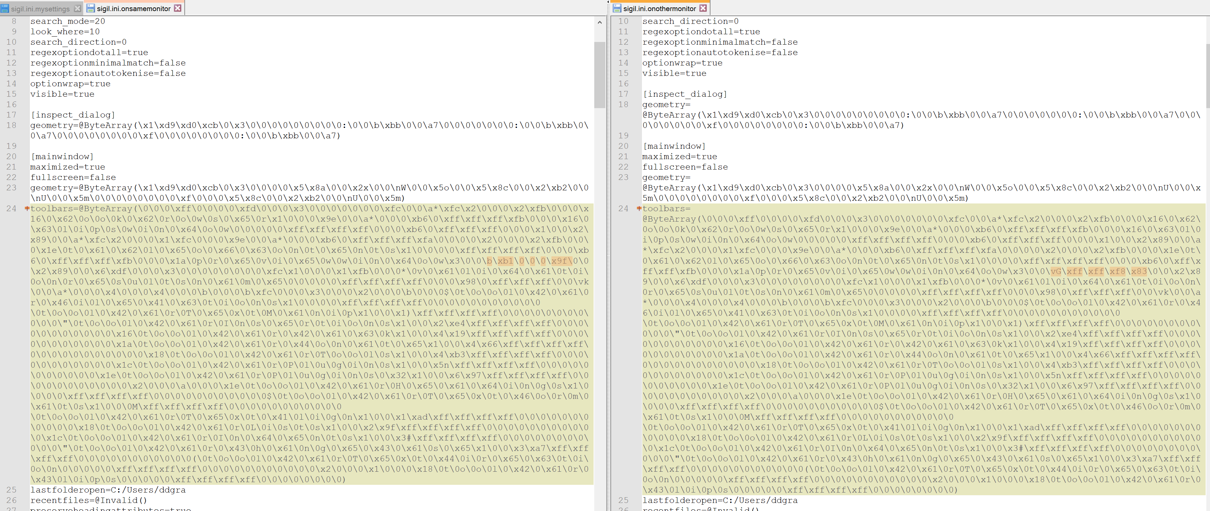Click the changed-line marker beside left pane line 24
This screenshot has width=1210, height=511.
pyautogui.click(x=27, y=208)
